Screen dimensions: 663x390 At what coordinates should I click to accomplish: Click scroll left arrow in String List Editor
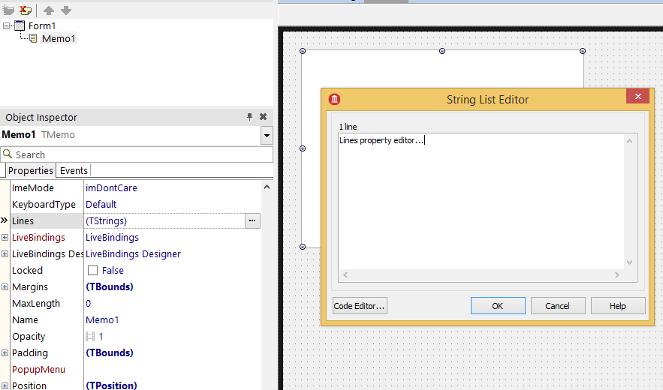[345, 274]
